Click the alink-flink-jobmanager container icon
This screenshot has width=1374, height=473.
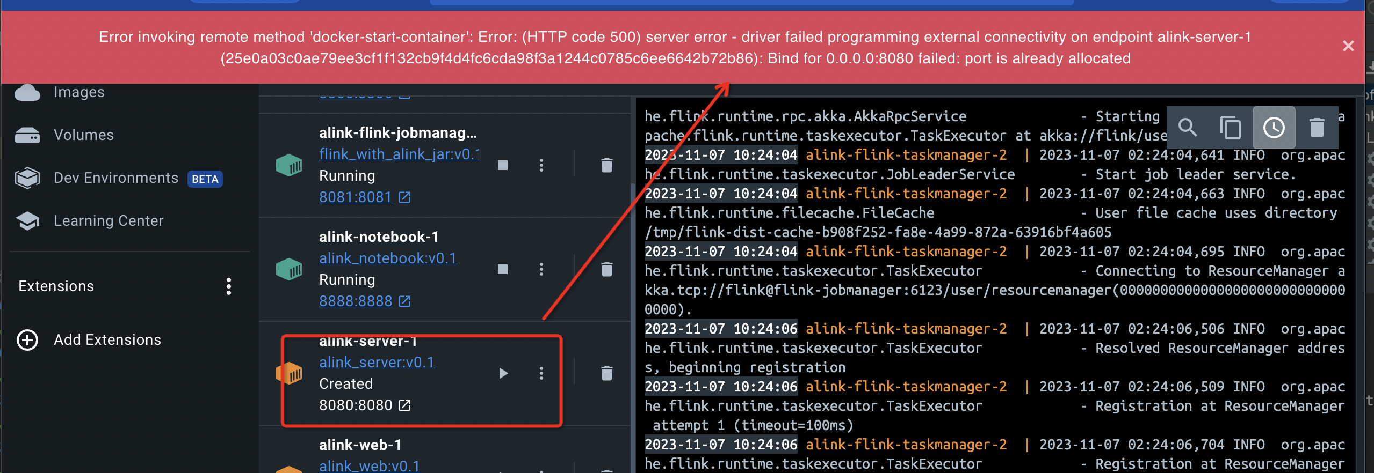[x=289, y=165]
